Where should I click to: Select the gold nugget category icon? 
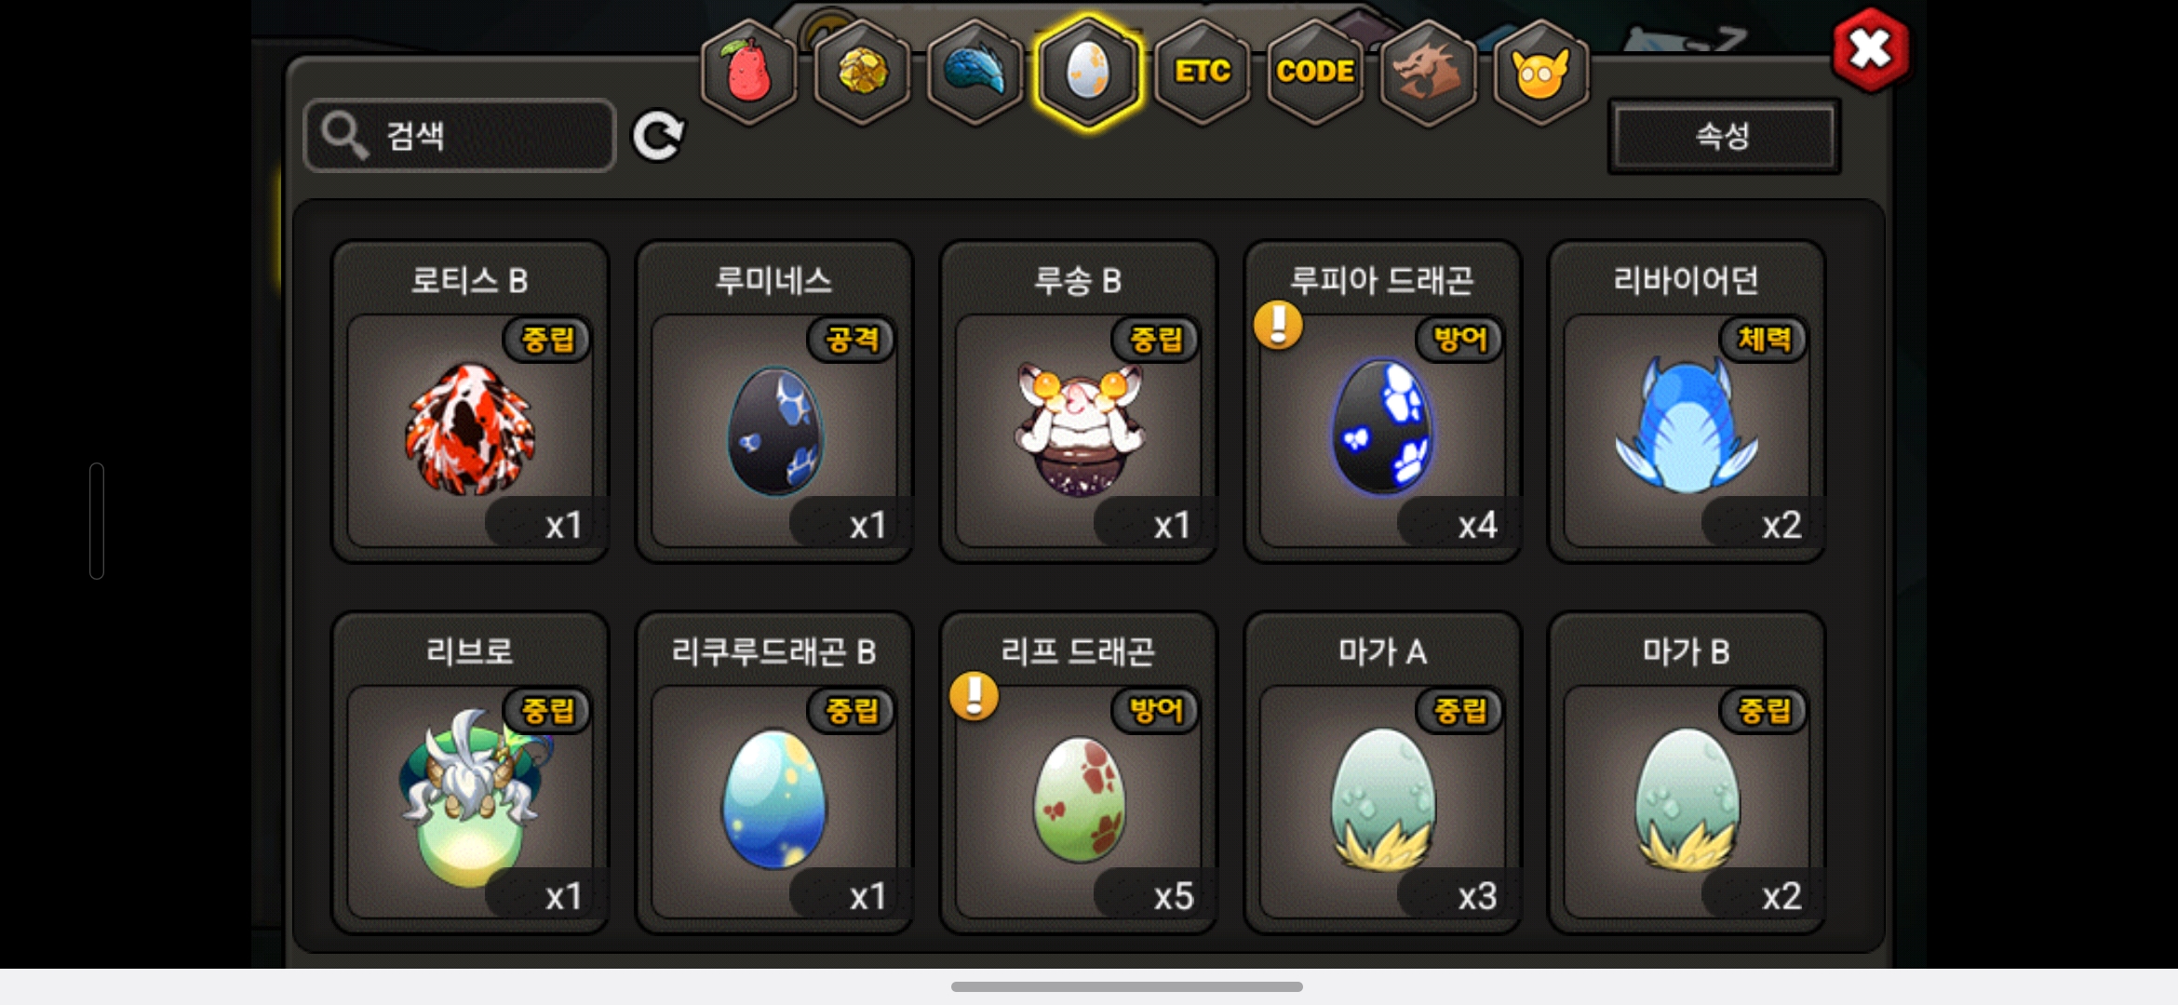pos(863,72)
